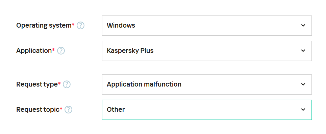Click the chevron arrow on Kaspersky Plus field
The height and width of the screenshot is (134, 326).
point(303,51)
